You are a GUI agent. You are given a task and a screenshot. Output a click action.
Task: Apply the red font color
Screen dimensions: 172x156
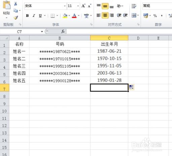point(74,16)
